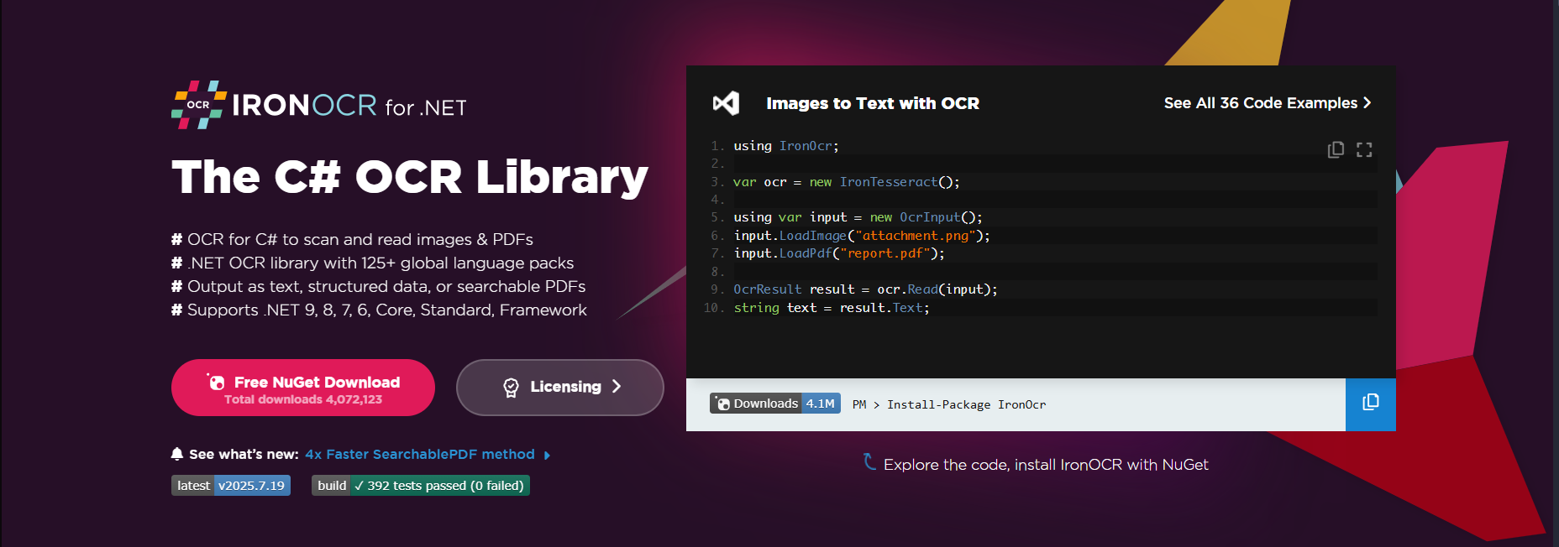The height and width of the screenshot is (547, 1559).
Task: Click the IRONOCR for .NET logo text
Action: 349,106
